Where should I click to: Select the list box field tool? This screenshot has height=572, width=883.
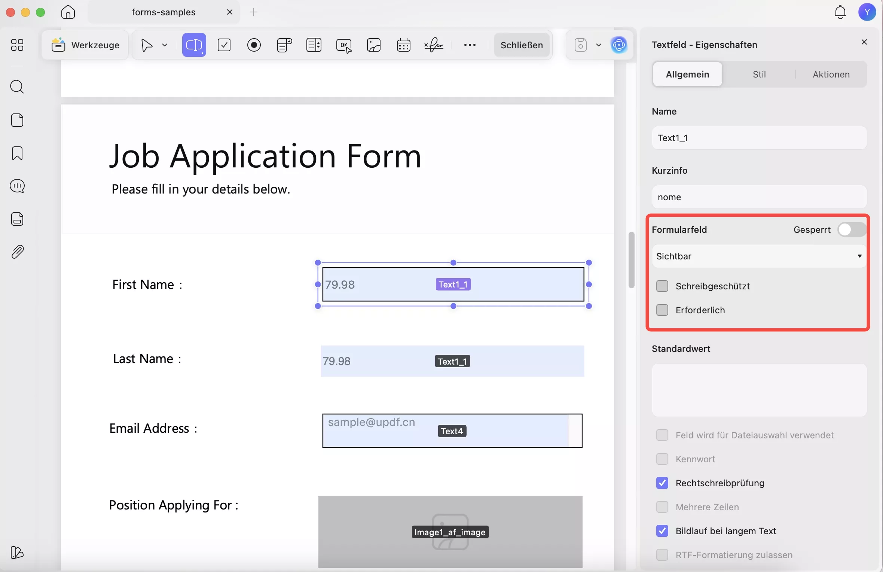[x=314, y=45]
